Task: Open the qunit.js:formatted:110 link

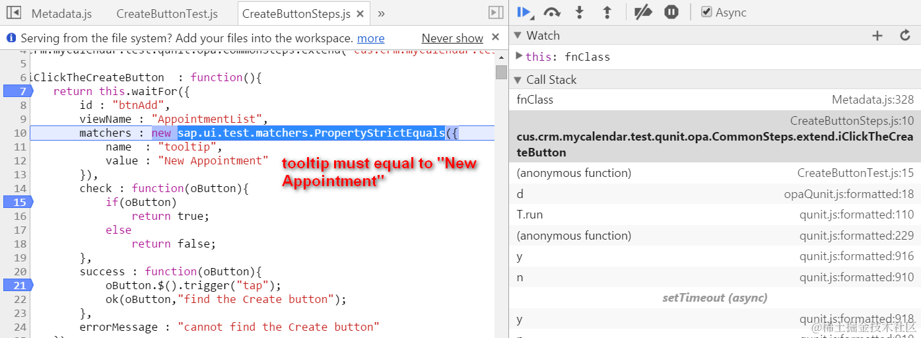Action: point(857,215)
